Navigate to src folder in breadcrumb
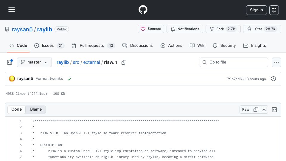This screenshot has height=161, width=286. pyautogui.click(x=76, y=62)
